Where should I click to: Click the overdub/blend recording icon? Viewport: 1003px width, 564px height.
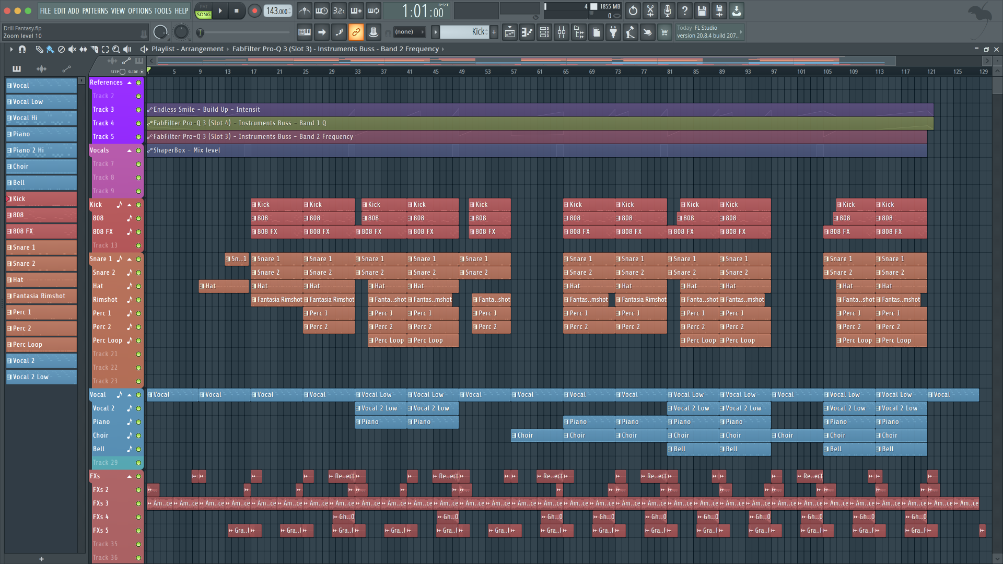356,10
